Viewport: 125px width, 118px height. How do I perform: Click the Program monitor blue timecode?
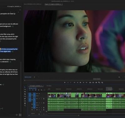tap(28, 77)
